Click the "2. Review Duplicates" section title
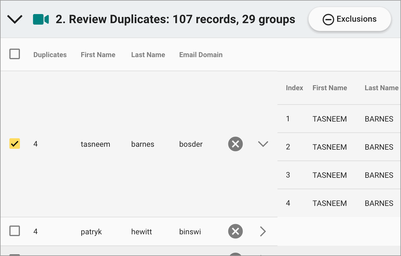This screenshot has width=401, height=256. [175, 19]
